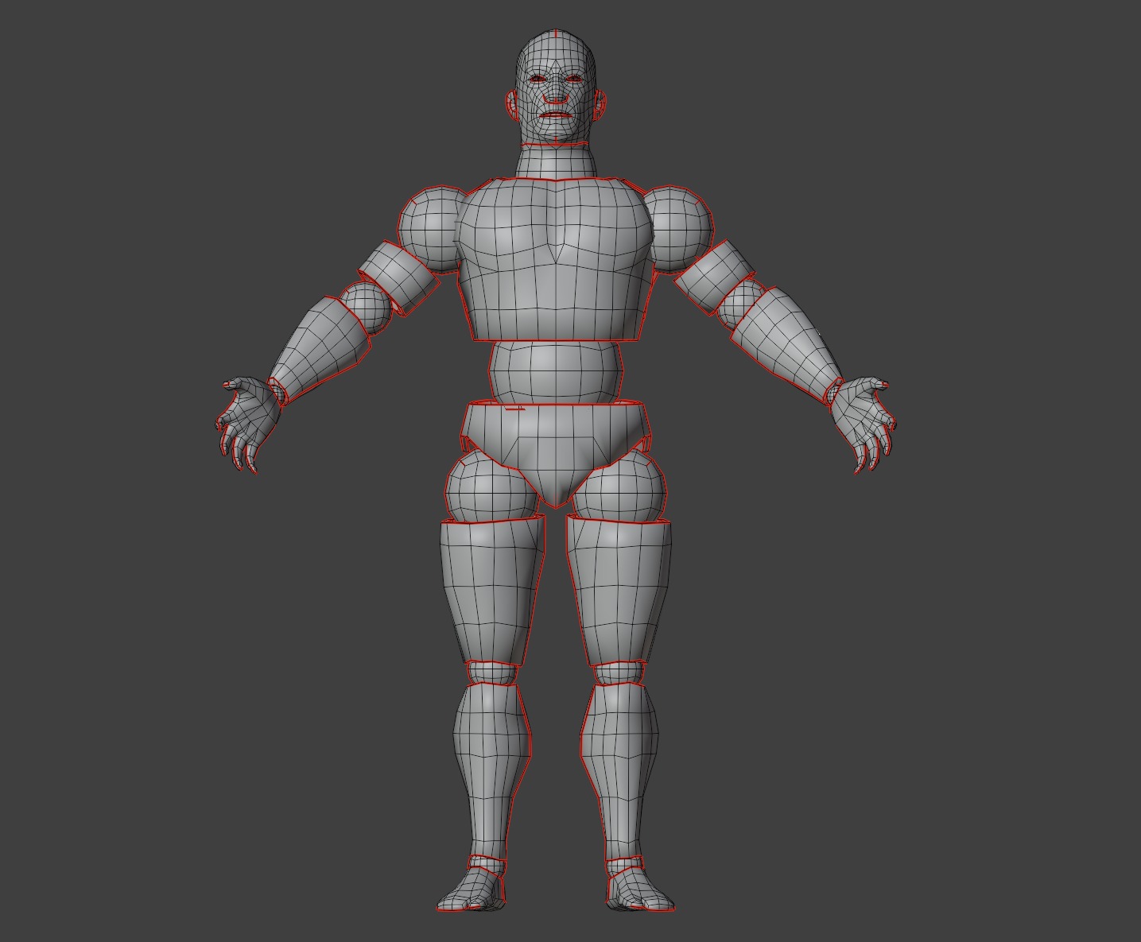Click the elbow sphere on image's left
Image resolution: width=1141 pixels, height=942 pixels.
(368, 308)
